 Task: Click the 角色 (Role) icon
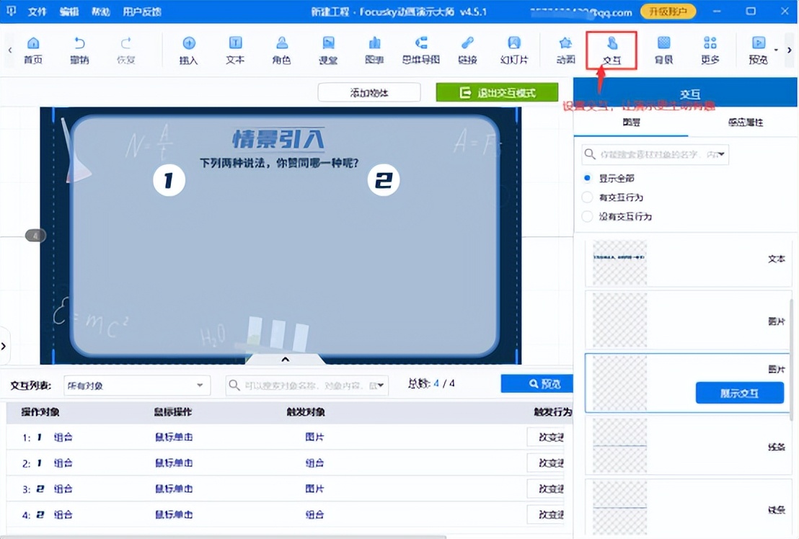pos(281,50)
